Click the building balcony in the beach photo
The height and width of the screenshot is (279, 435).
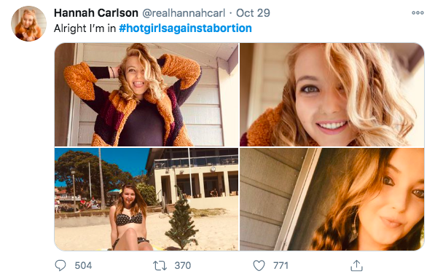(x=195, y=162)
